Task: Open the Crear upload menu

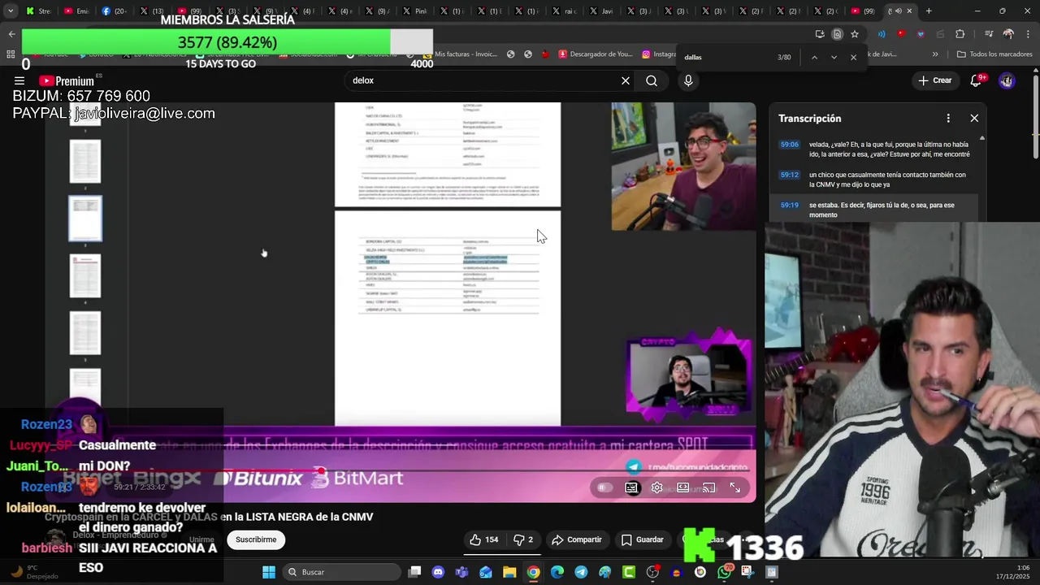Action: click(934, 80)
